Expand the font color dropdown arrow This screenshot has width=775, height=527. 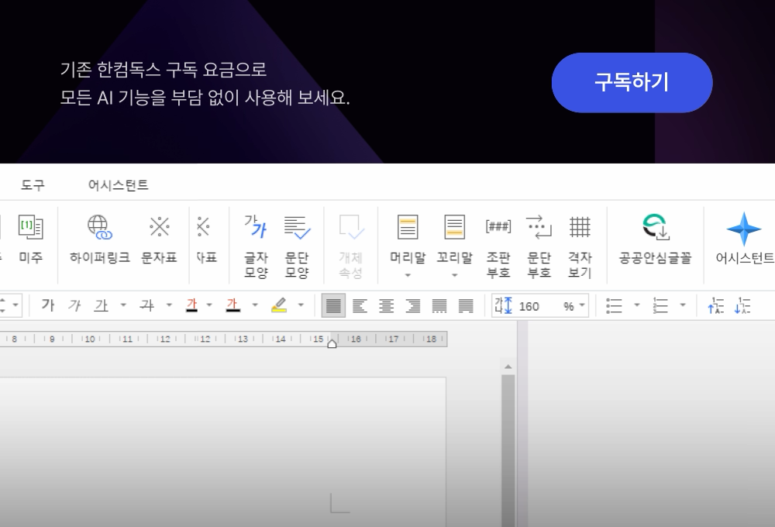209,305
